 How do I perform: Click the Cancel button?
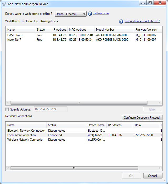coord(153,176)
